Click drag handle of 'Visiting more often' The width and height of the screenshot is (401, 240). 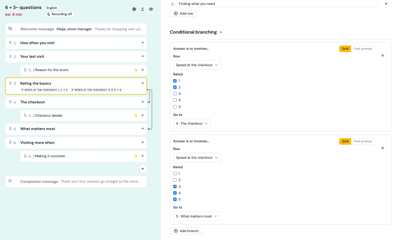(10, 142)
